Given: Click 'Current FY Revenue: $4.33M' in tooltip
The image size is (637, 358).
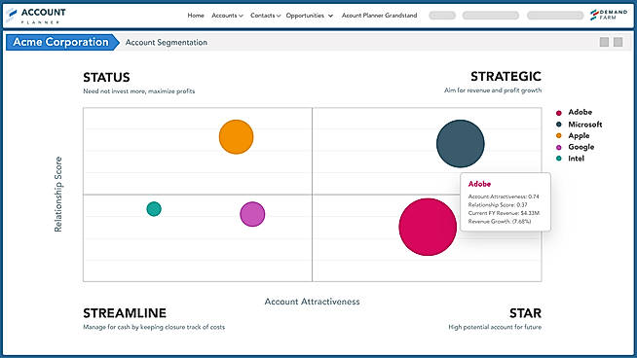Looking at the screenshot, I should coord(504,213).
